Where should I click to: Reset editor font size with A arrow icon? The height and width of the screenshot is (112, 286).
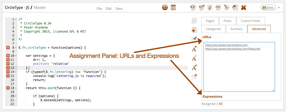click(x=194, y=67)
